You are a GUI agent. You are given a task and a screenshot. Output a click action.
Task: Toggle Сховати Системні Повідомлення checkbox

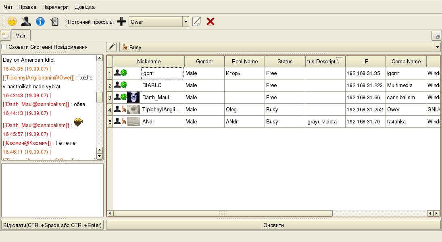[4, 47]
